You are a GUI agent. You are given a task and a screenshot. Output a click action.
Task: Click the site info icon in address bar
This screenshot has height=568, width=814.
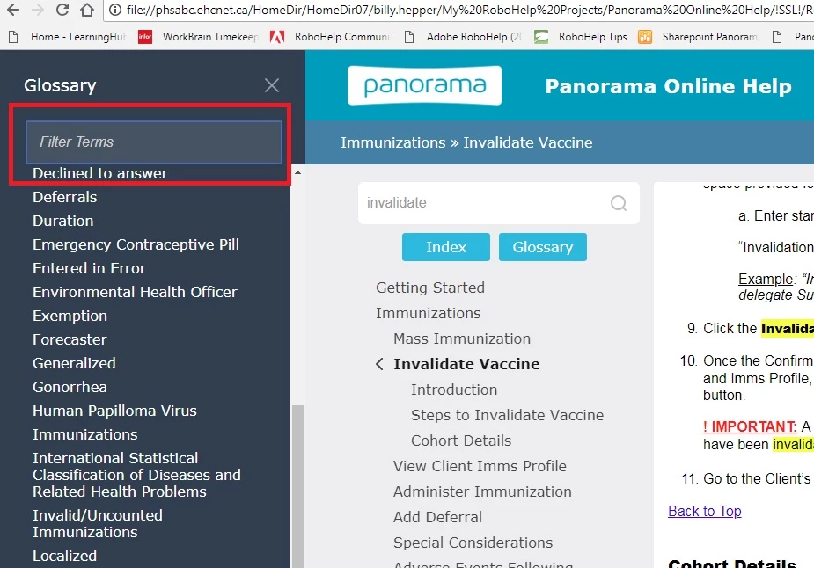coord(115,10)
